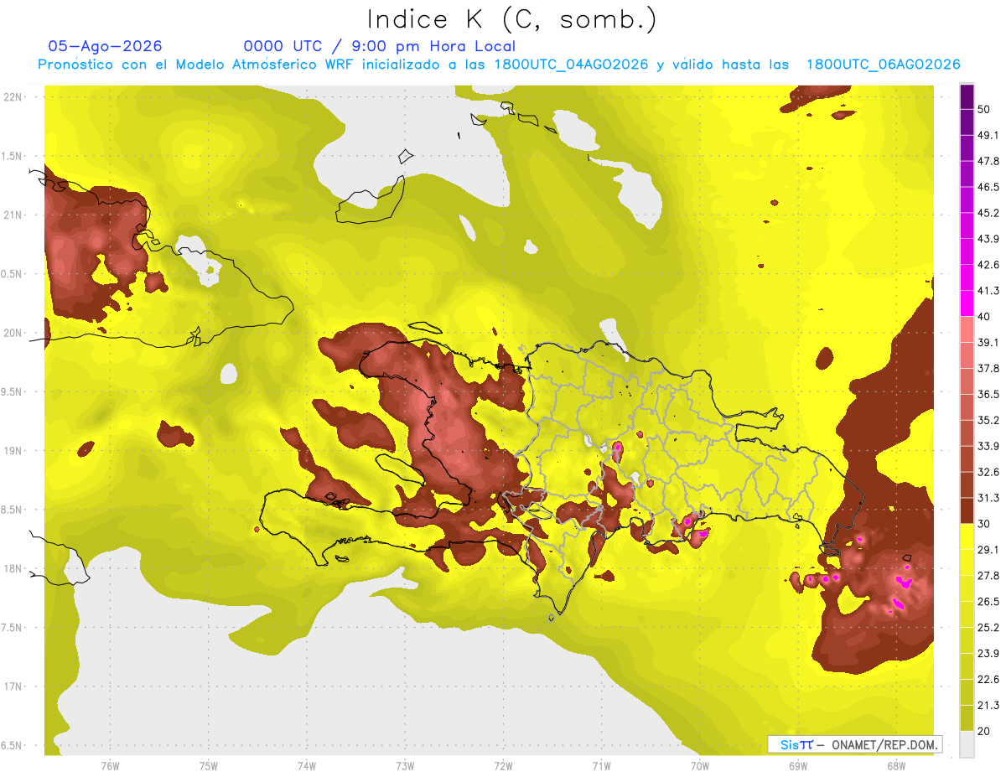Select the salmon legend swatch between 40 and 39.1
The image size is (1006, 777).
967,328
